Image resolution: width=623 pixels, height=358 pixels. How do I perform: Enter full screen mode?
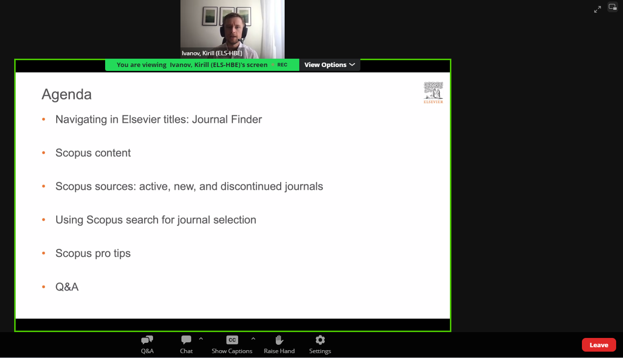click(x=598, y=9)
